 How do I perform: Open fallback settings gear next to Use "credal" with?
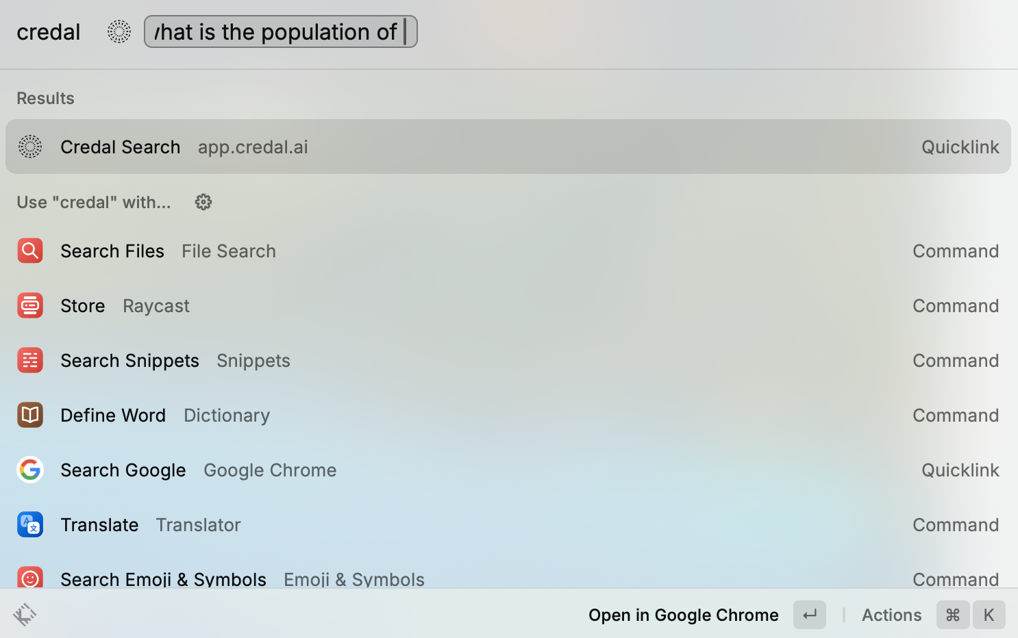[203, 202]
